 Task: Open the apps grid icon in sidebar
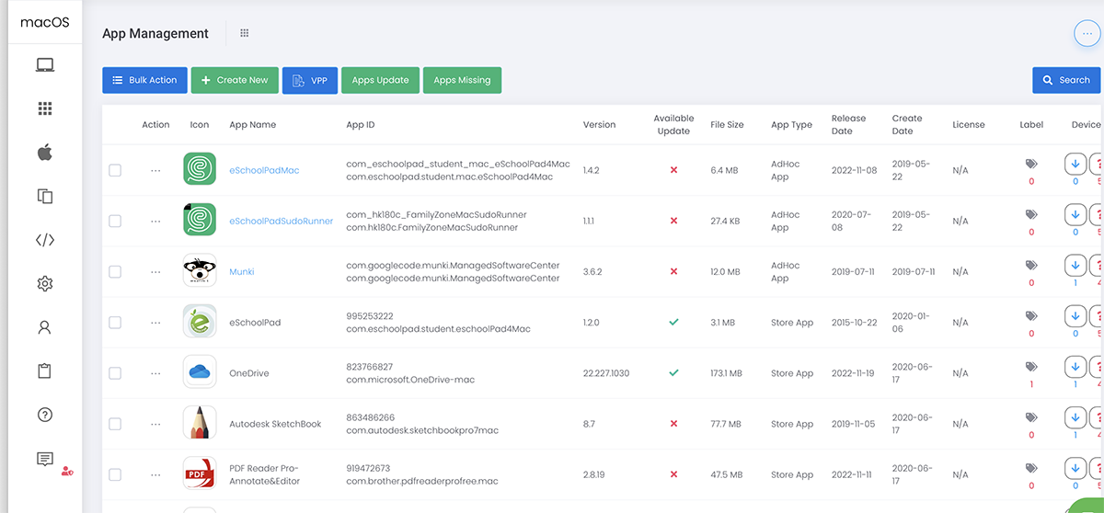pyautogui.click(x=45, y=108)
